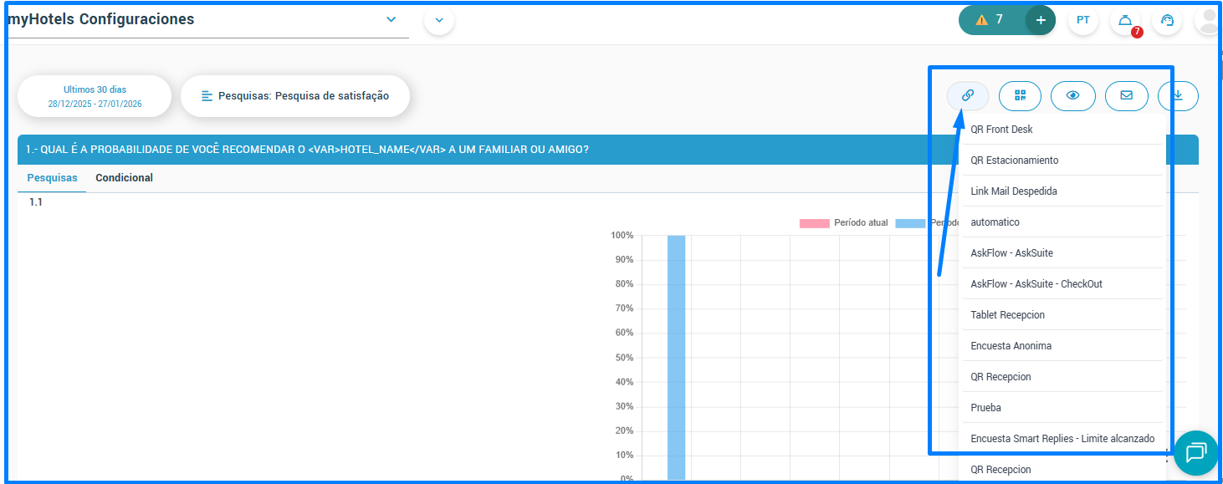Open the Ultimos 30 dias date selector
The image size is (1223, 484).
(x=95, y=96)
